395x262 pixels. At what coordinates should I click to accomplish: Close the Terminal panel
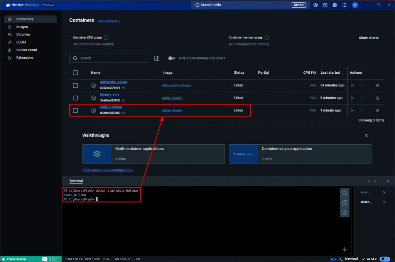click(x=388, y=181)
